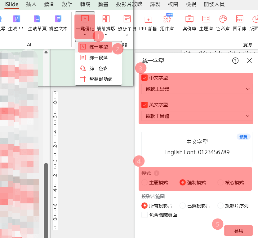Click the 套用 apply button
The height and width of the screenshot is (238, 258).
(238, 231)
